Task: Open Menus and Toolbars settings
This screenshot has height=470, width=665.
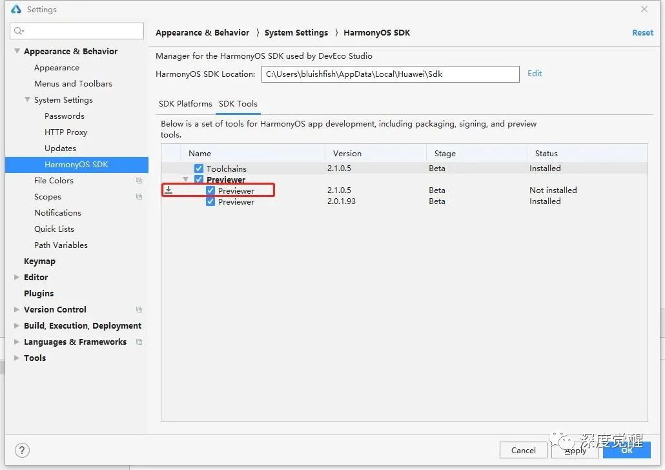Action: (x=73, y=84)
